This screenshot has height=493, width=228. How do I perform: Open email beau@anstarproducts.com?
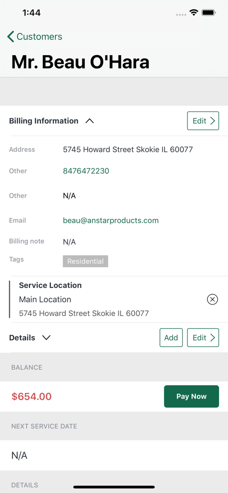pos(111,220)
